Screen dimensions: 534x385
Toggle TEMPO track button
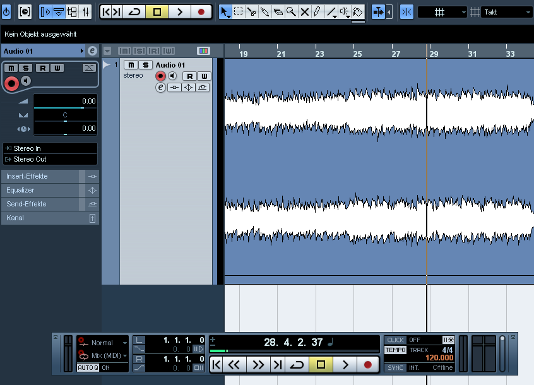coord(395,350)
